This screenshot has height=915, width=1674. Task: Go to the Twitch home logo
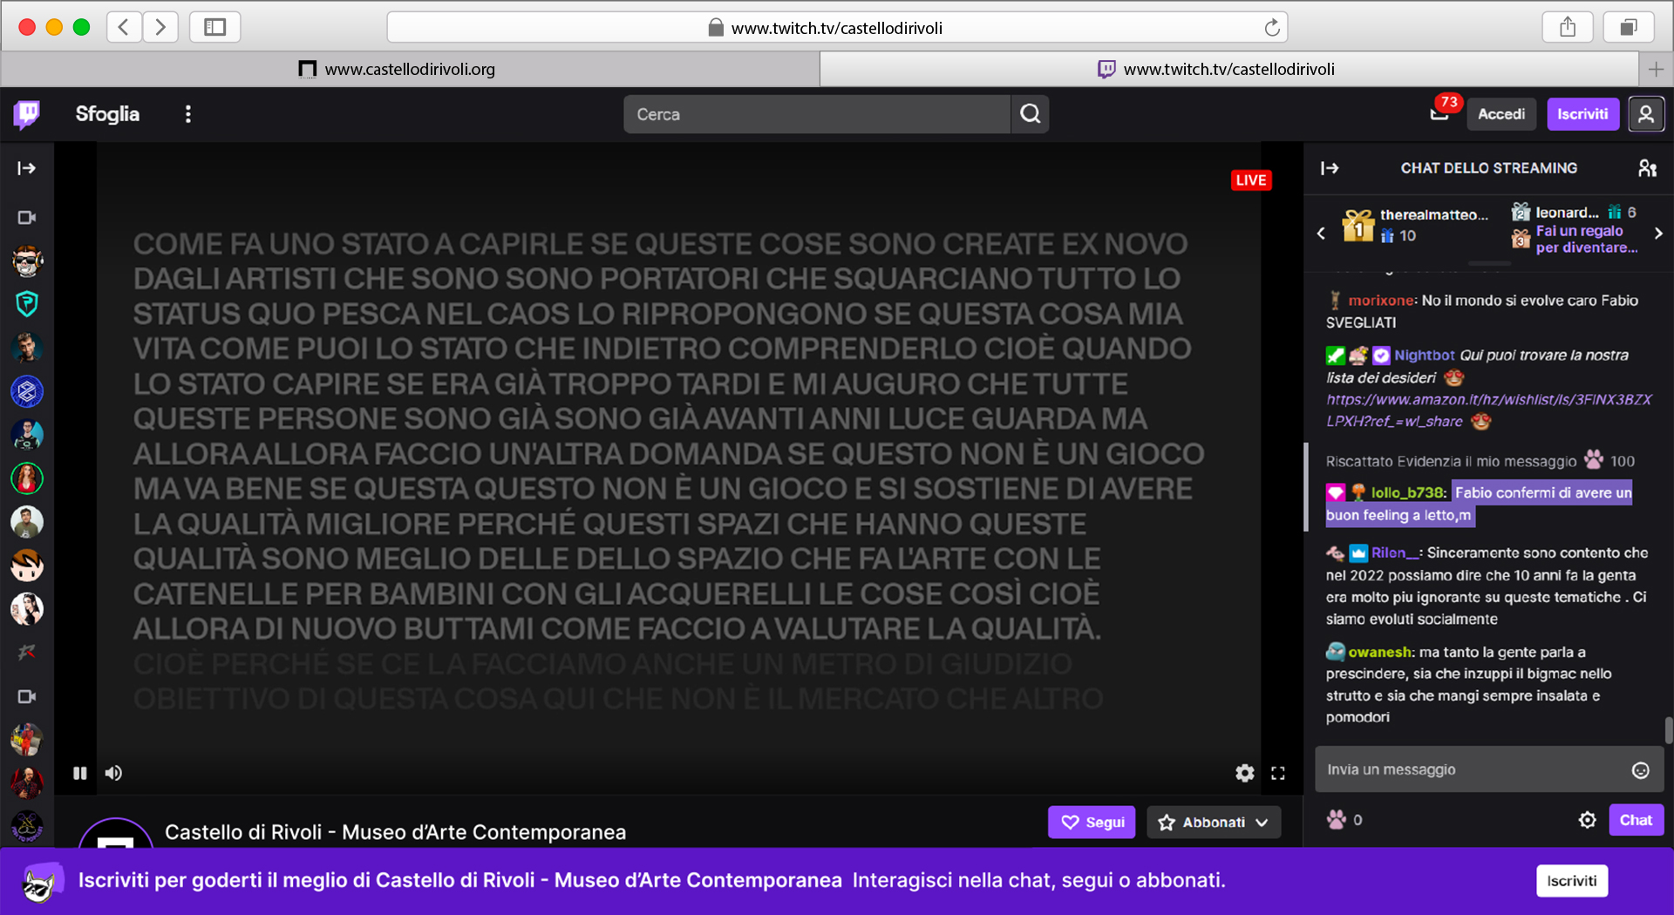[x=27, y=114]
